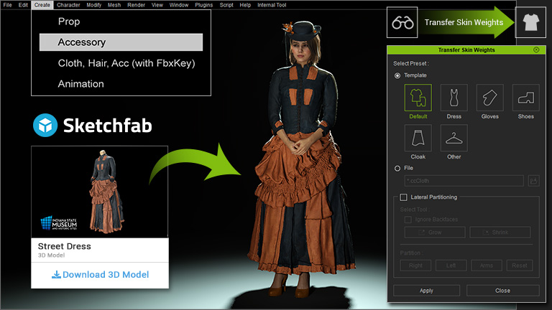Choose the Other hanger template icon
This screenshot has width=552, height=310.
(454, 137)
